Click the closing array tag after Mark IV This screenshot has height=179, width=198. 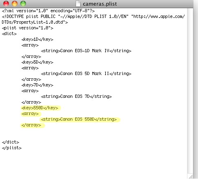point(31,56)
